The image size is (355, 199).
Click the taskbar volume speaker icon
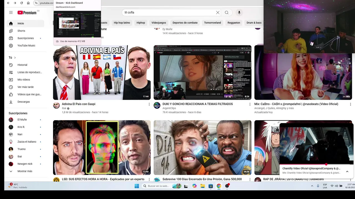point(336,186)
